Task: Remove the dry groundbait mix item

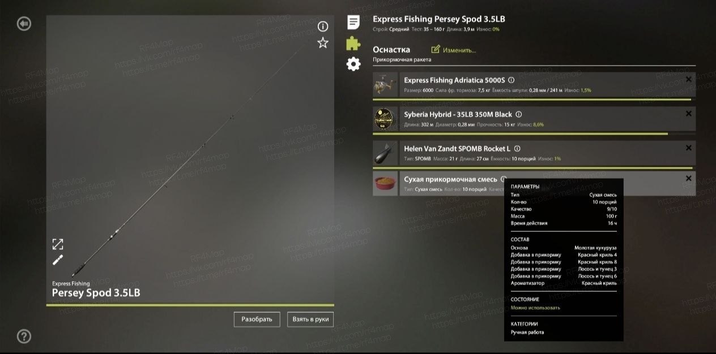Action: [x=688, y=179]
